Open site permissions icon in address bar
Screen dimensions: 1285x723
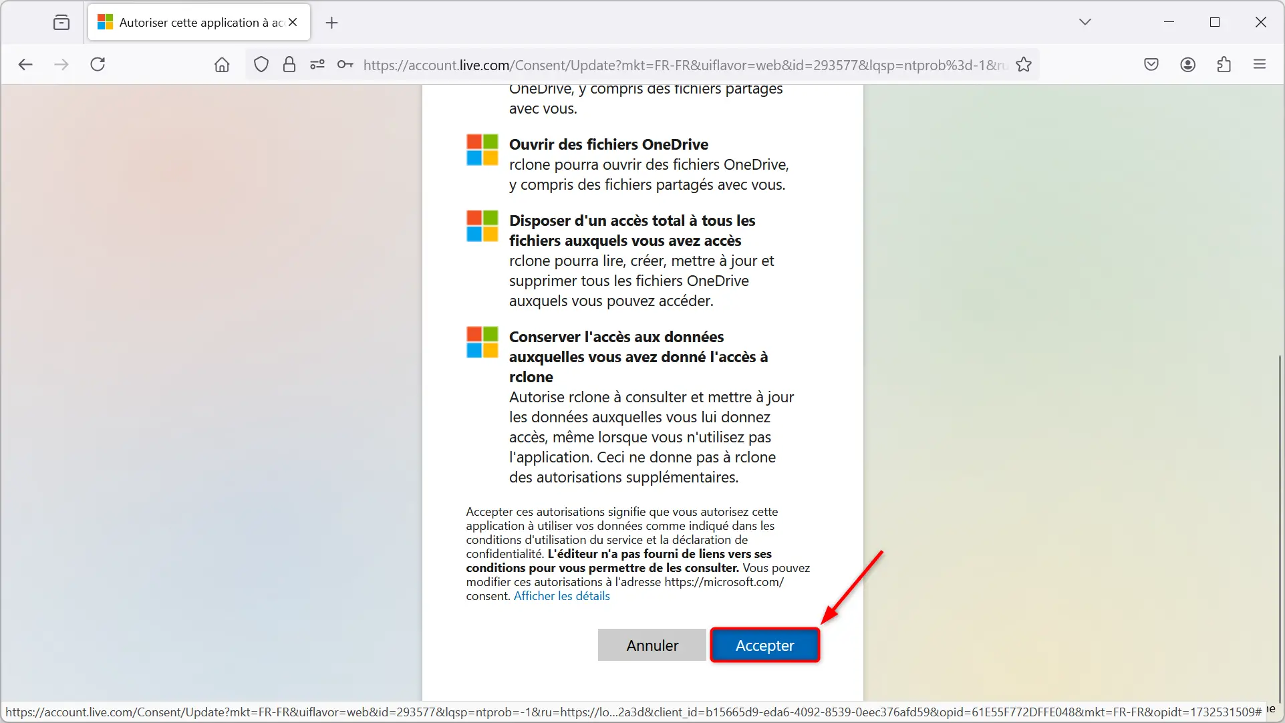(317, 64)
